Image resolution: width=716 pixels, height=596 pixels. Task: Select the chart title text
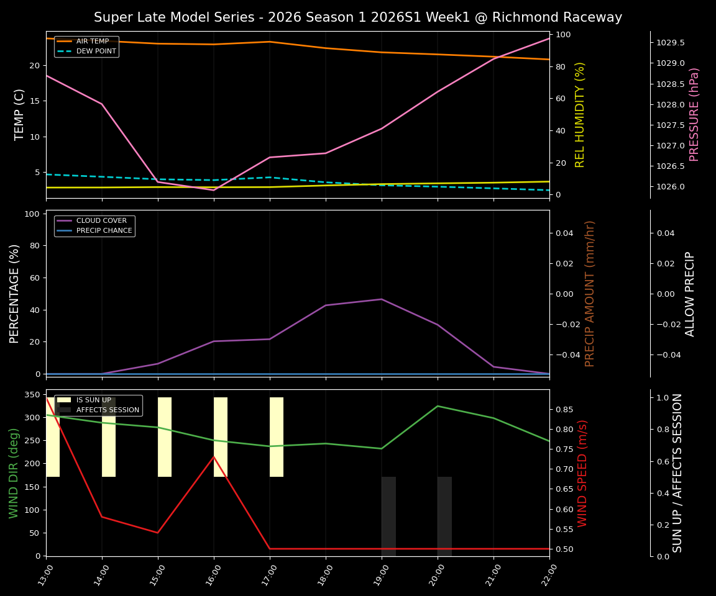click(358, 17)
